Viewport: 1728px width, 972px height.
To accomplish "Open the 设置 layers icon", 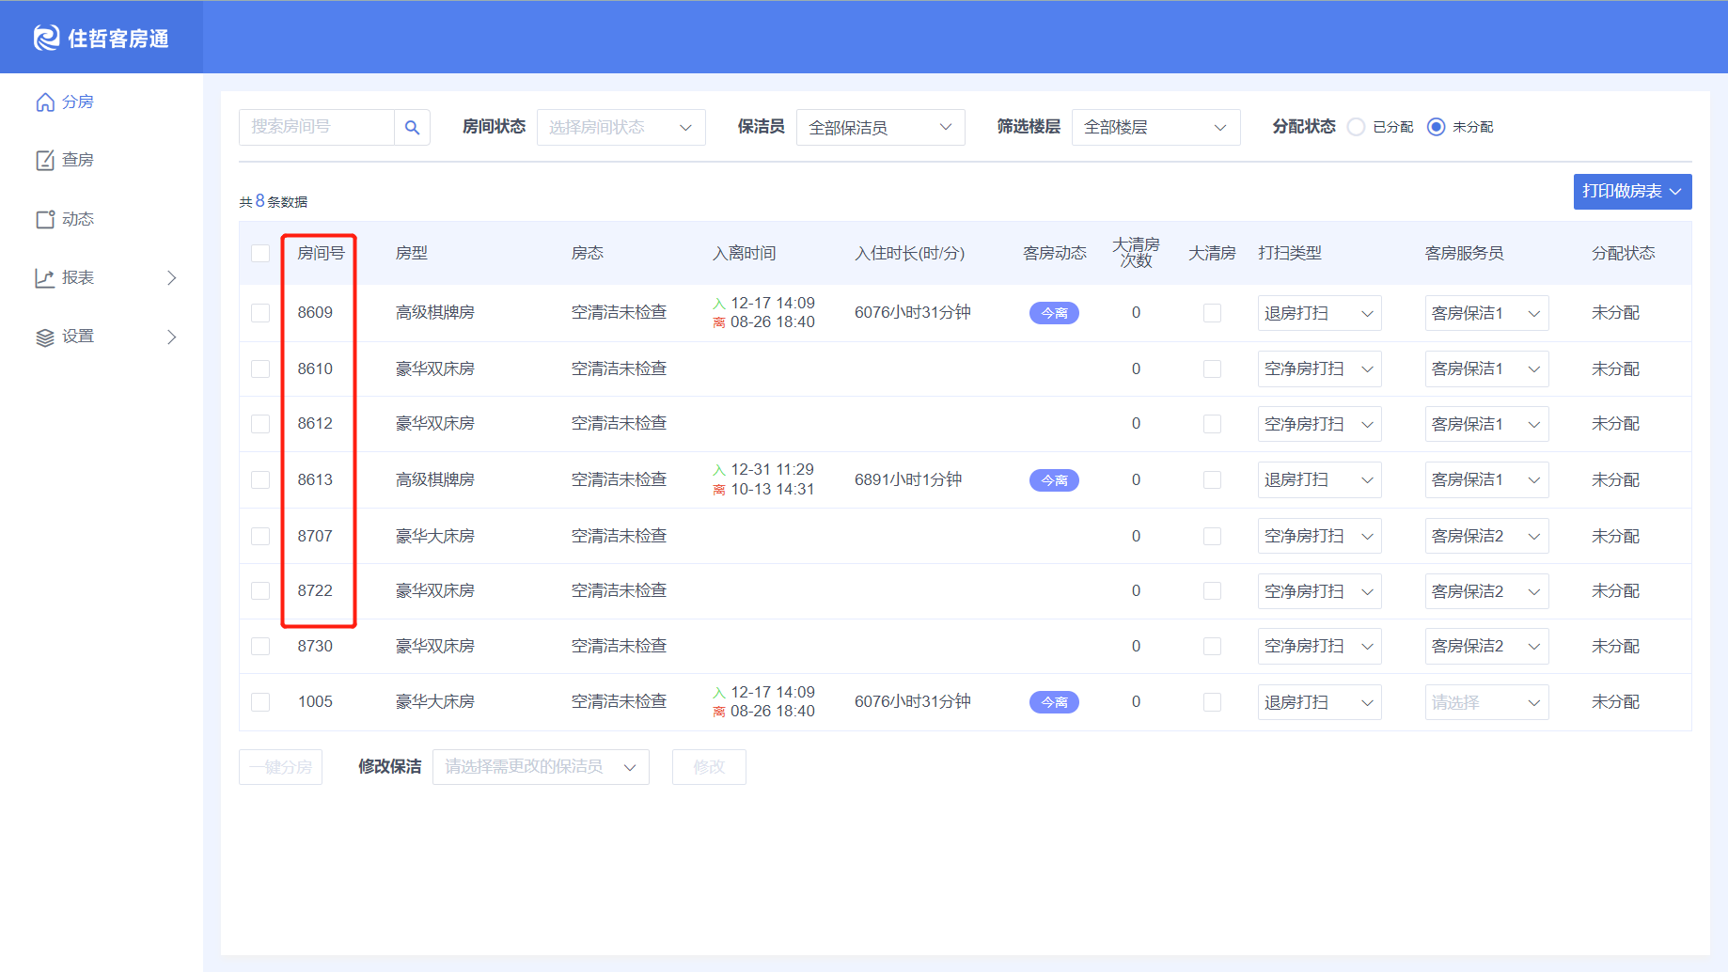I will (x=45, y=337).
